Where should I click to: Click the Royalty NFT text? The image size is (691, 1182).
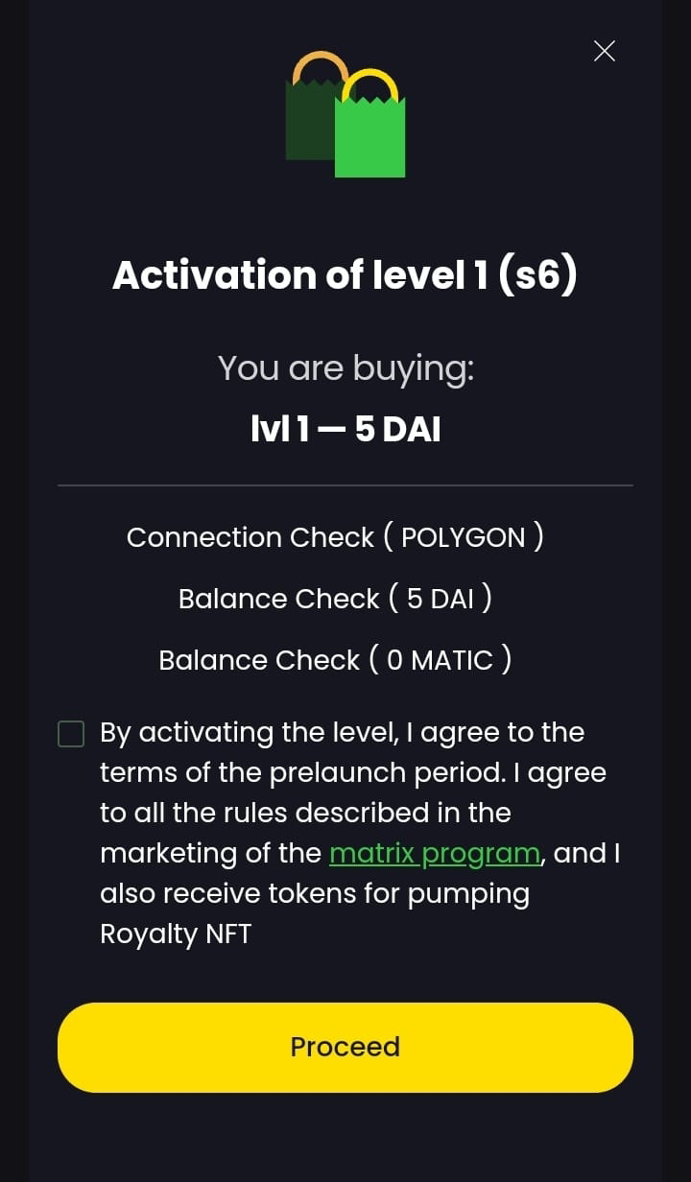[x=176, y=934]
